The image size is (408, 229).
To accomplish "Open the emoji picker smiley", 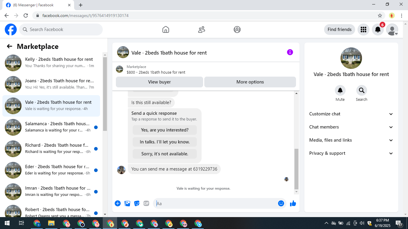I will [281, 203].
